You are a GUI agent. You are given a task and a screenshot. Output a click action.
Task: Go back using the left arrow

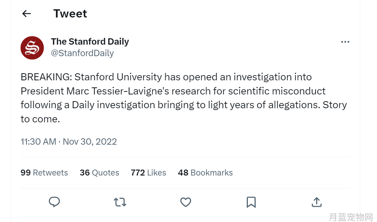[26, 14]
